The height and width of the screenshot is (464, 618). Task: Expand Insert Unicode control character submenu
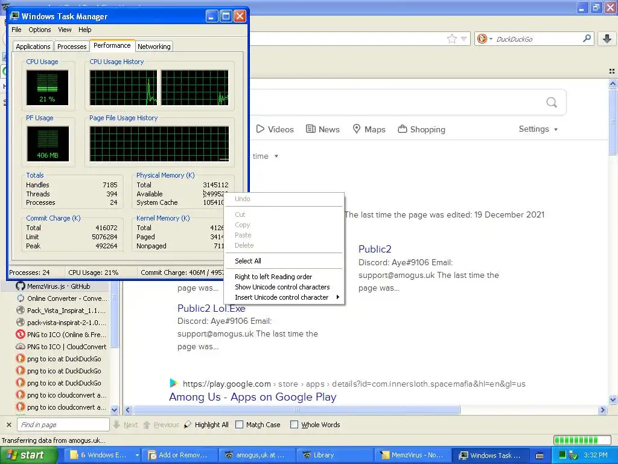284,297
